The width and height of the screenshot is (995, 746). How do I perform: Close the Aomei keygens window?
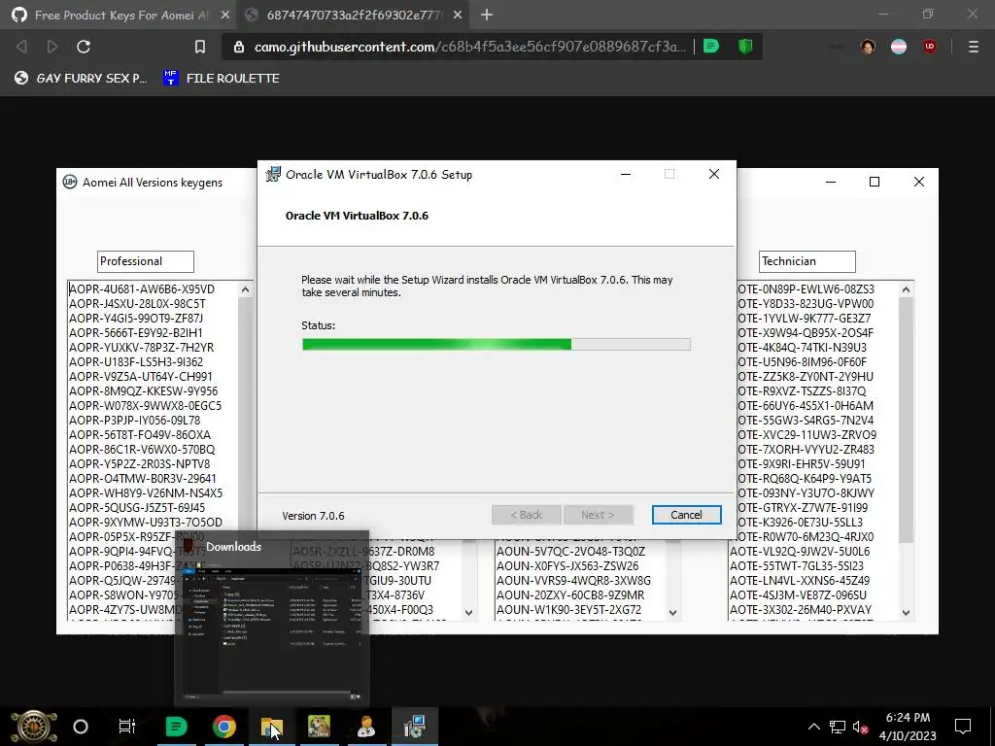click(x=919, y=182)
